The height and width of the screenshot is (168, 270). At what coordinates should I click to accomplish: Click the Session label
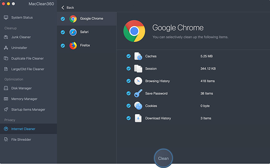coord(151,68)
